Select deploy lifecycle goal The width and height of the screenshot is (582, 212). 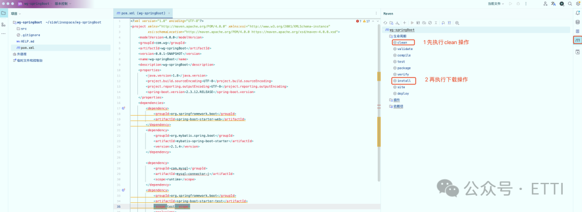point(401,94)
